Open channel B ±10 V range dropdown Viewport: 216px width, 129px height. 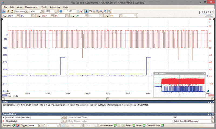[x=52, y=16]
